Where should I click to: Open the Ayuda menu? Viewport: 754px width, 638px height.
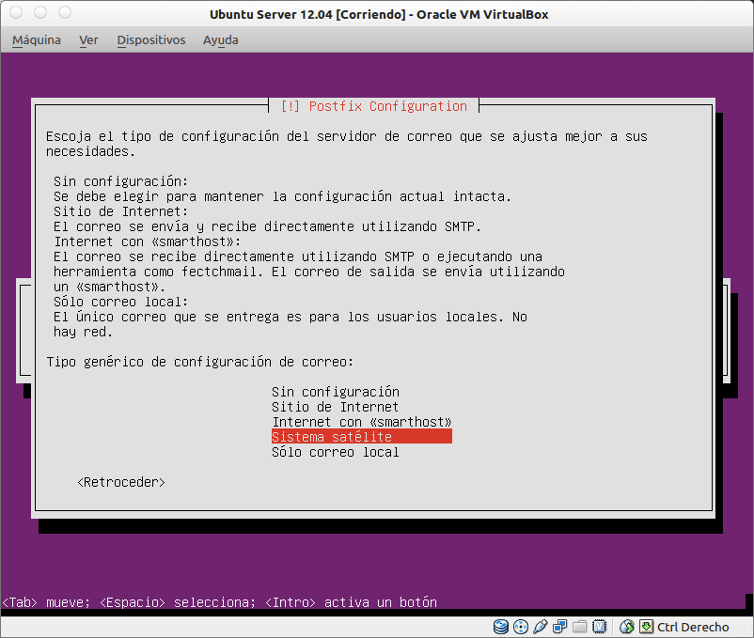click(219, 39)
